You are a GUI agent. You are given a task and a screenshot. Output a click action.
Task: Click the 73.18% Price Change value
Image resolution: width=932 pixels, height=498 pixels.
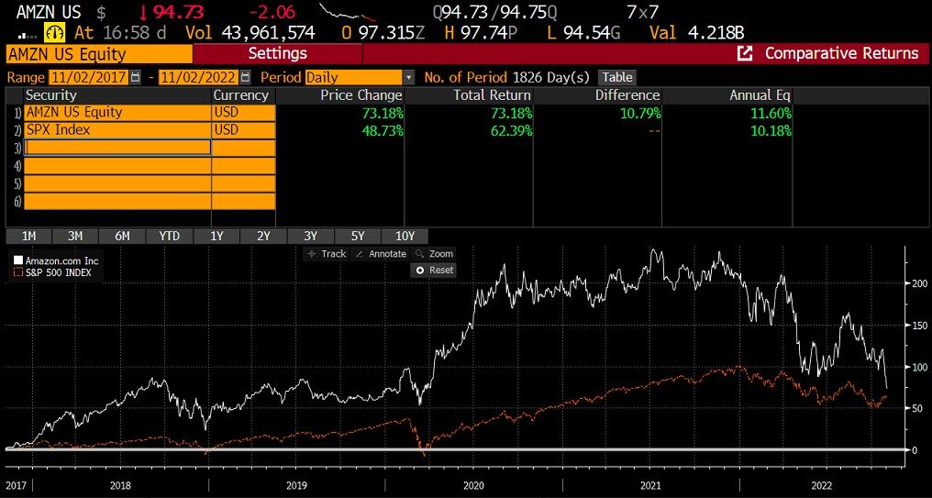tap(383, 113)
